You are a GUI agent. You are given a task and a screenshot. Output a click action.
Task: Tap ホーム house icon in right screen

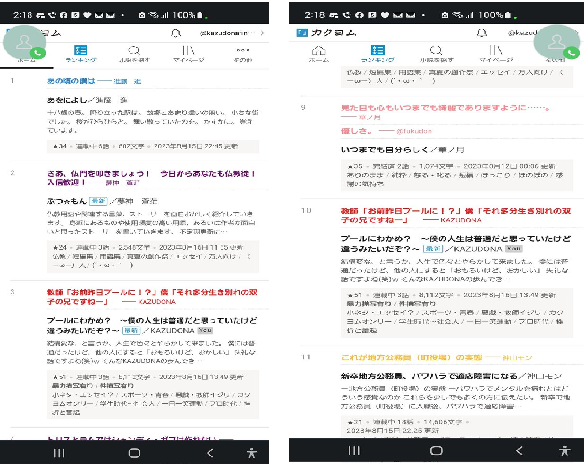point(319,54)
